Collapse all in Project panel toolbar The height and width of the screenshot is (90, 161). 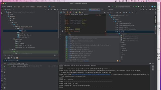[51, 9]
